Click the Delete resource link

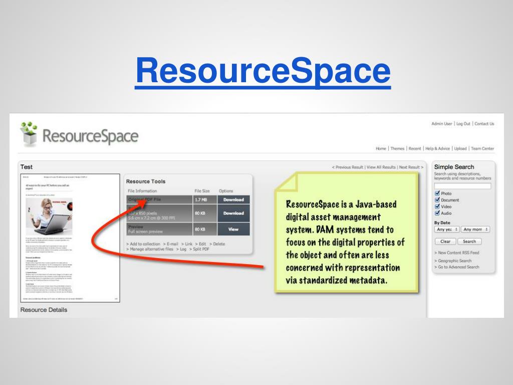217,244
